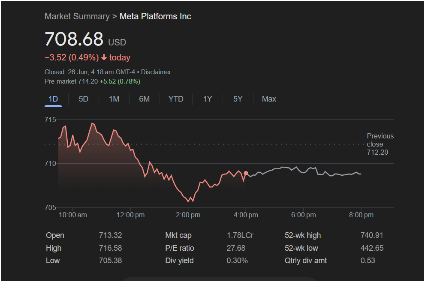Click the P/E ratio value 27.68
The image size is (425, 282).
coord(236,248)
